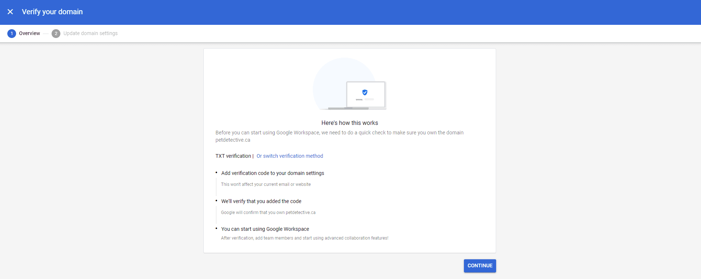Click 'Add verification code to your domain settings'
Screen dimensions: 701x279
tap(273, 173)
